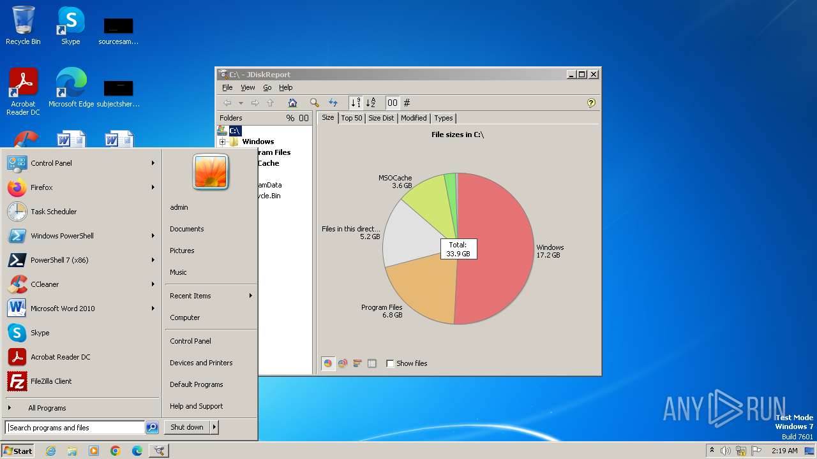Image resolution: width=817 pixels, height=459 pixels.
Task: Toggle the 00 size display button in toolbar
Action: click(393, 103)
